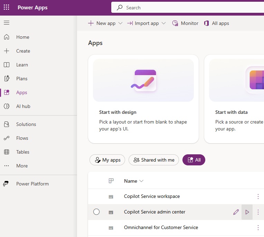Click the Create plus icon in sidebar
The height and width of the screenshot is (237, 264).
[x=7, y=51]
